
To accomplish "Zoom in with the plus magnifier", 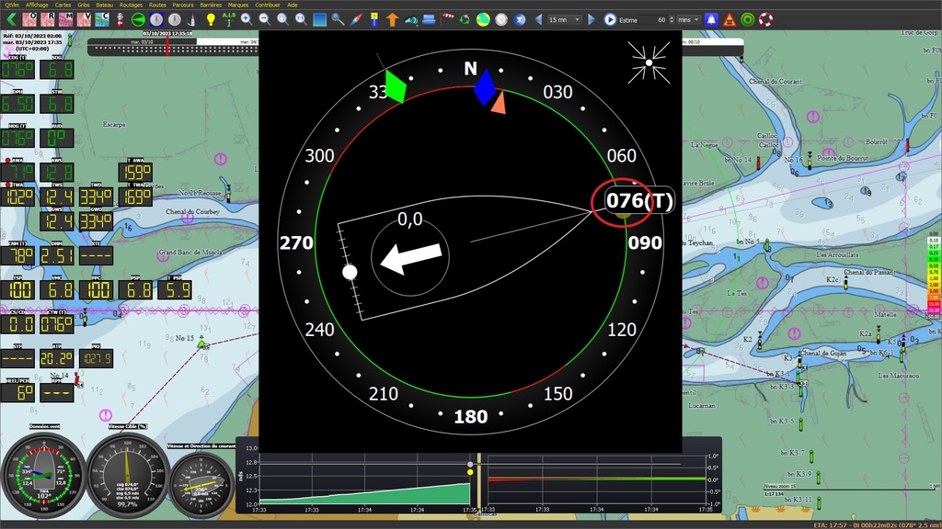I will 247,19.
